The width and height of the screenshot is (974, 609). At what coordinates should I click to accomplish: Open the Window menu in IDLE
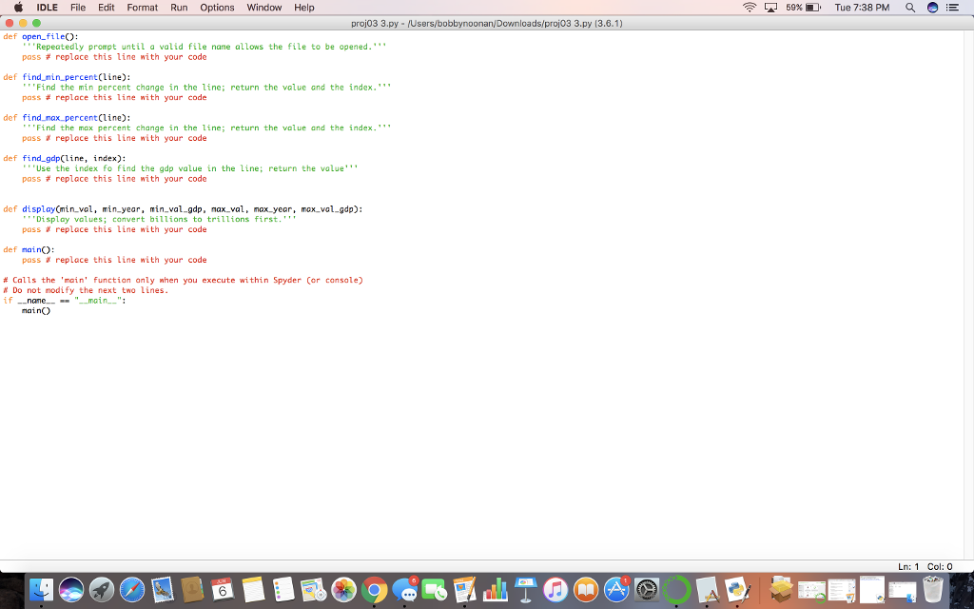click(263, 7)
